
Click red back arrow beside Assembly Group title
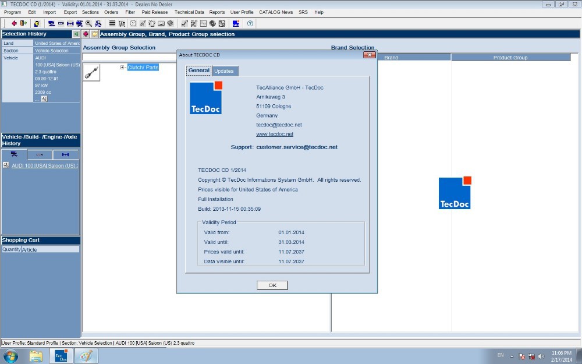tap(86, 34)
